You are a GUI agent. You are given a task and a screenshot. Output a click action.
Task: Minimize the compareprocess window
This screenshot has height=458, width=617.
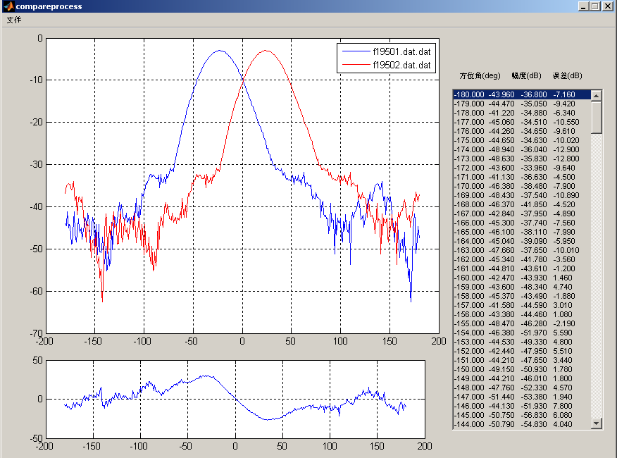click(x=583, y=6)
